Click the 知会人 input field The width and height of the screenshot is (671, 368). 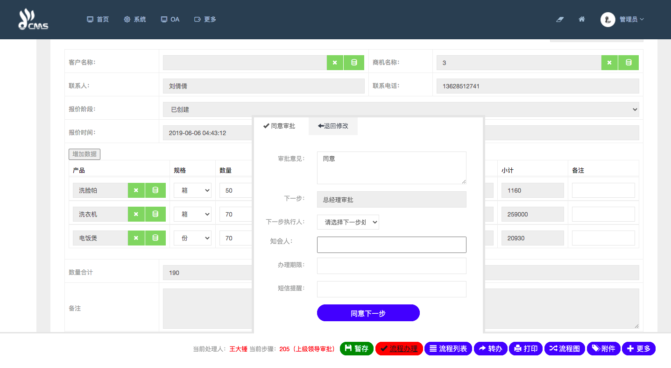[391, 245]
